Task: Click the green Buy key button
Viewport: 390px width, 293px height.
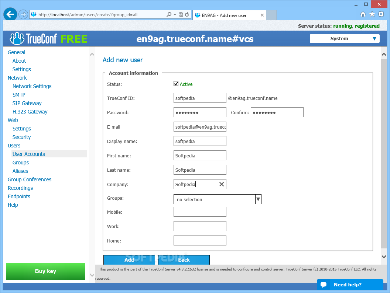Action: click(x=45, y=271)
